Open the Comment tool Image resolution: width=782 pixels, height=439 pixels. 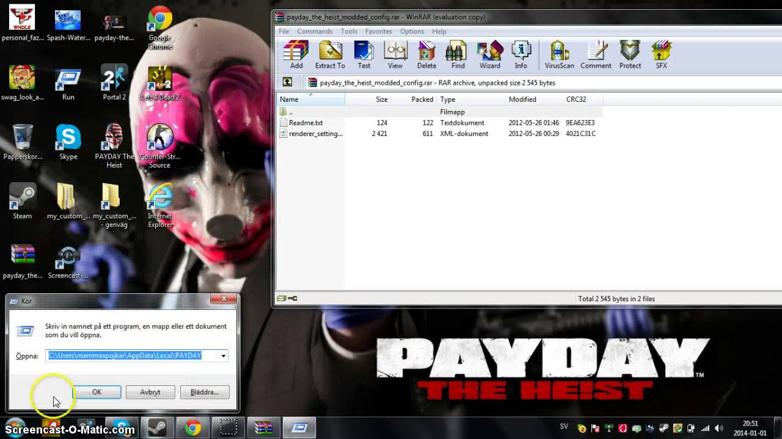coord(596,55)
